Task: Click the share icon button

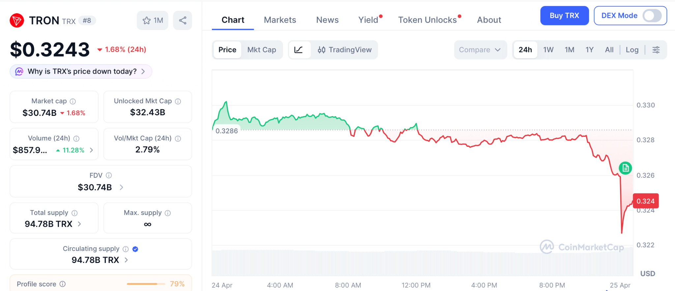Action: [183, 21]
